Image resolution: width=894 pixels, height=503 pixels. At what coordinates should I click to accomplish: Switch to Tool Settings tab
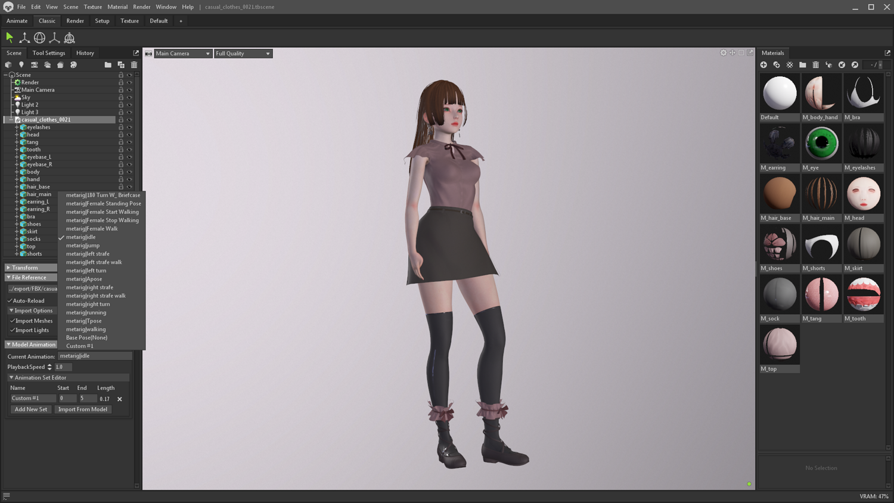[x=49, y=53]
